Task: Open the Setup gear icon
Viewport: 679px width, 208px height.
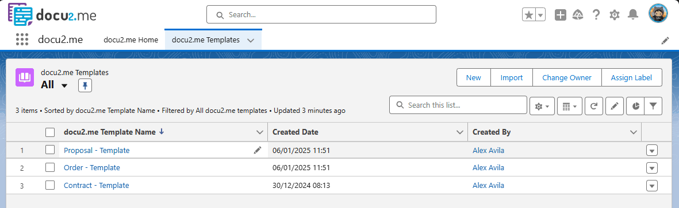Action: pos(615,15)
